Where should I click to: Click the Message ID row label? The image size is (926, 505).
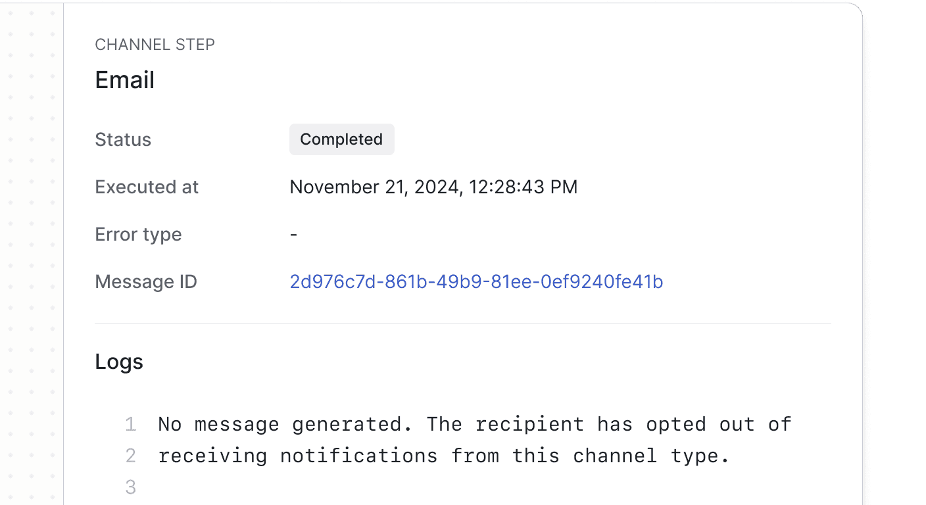146,281
